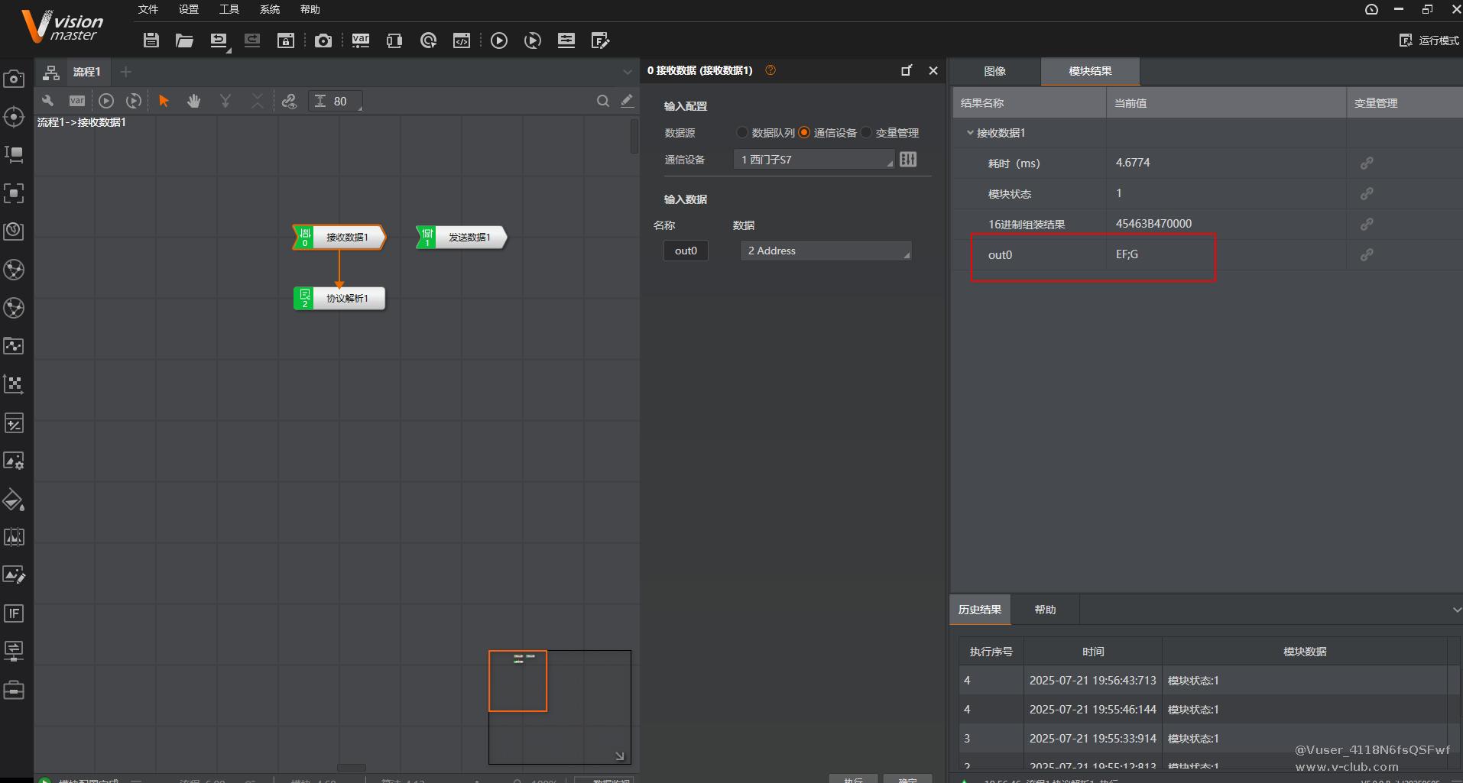Link the 模块状态 result variable

[1367, 193]
